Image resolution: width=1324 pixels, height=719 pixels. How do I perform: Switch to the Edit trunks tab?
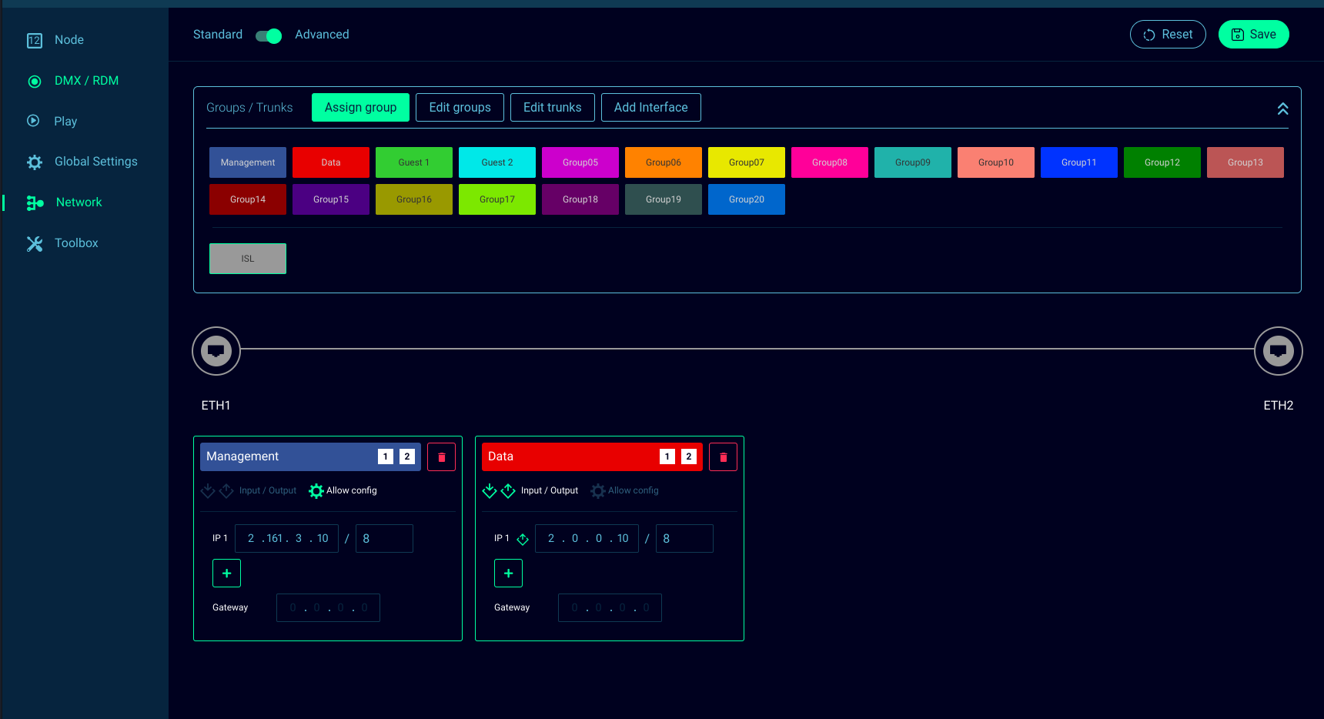(x=552, y=108)
